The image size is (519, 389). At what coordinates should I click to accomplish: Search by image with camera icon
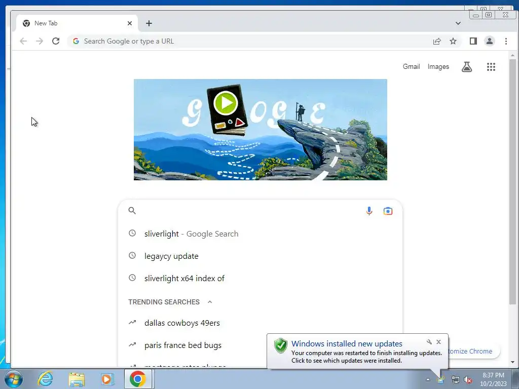coord(388,211)
